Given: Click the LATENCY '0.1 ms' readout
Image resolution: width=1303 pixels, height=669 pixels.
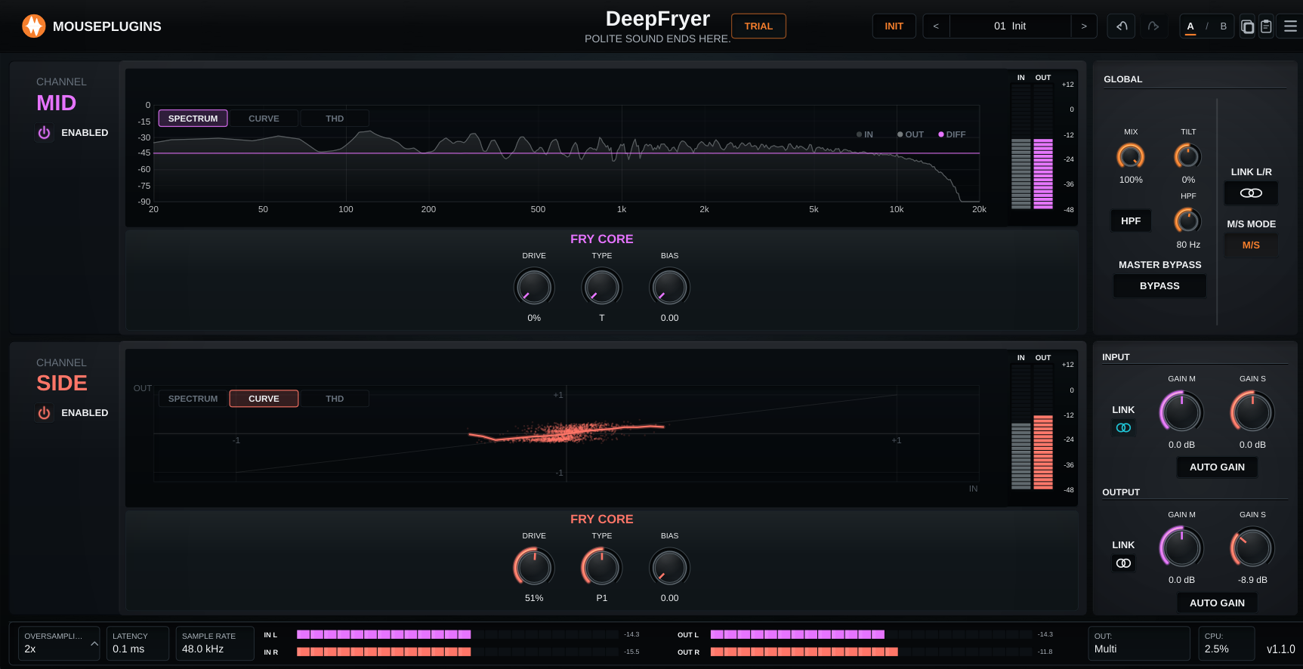Looking at the screenshot, I should [x=137, y=643].
